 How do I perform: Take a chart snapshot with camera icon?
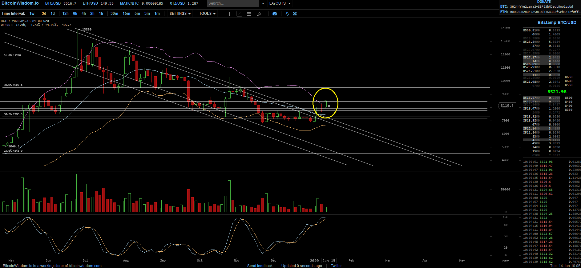point(275,14)
